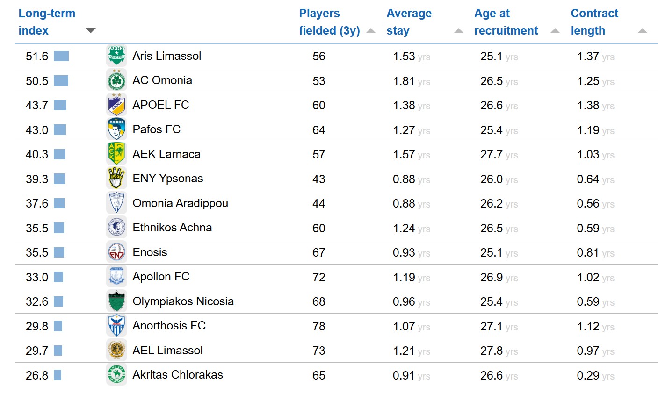Select the Contract length column header
This screenshot has width=658, height=401.
pyautogui.click(x=594, y=22)
